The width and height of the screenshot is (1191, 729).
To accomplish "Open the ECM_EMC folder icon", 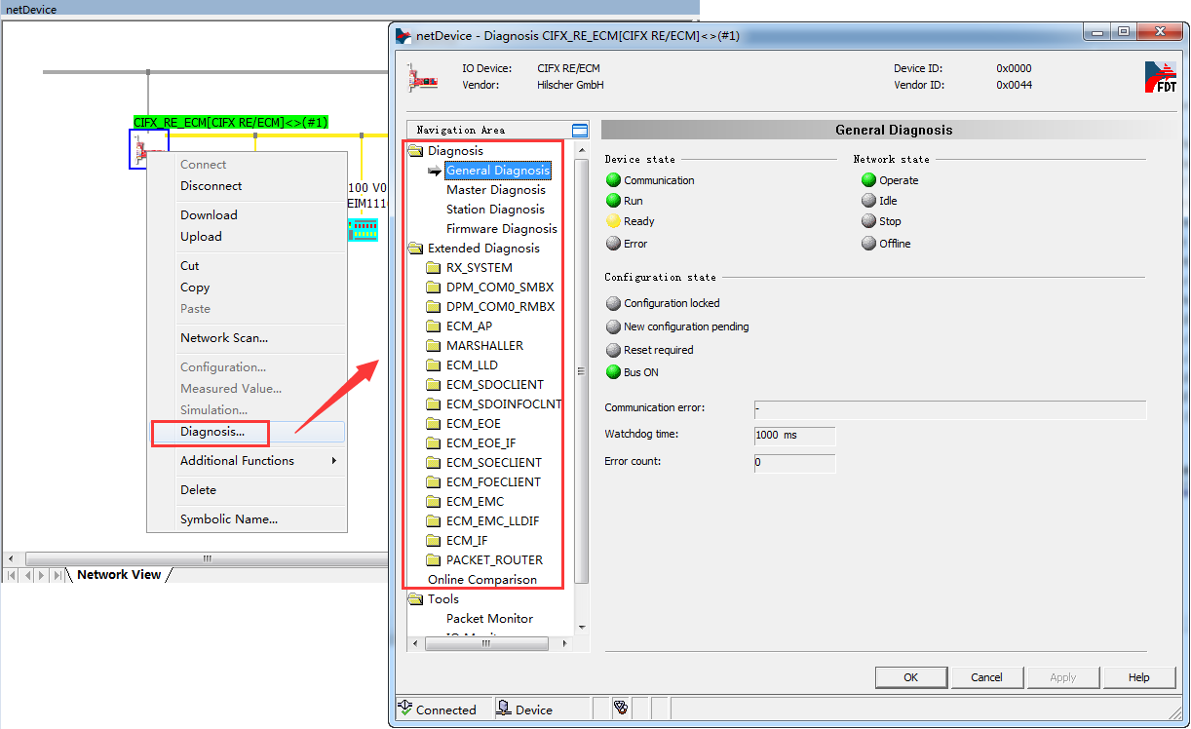I will pos(434,502).
